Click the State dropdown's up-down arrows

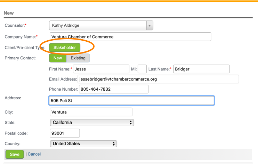(x=131, y=123)
